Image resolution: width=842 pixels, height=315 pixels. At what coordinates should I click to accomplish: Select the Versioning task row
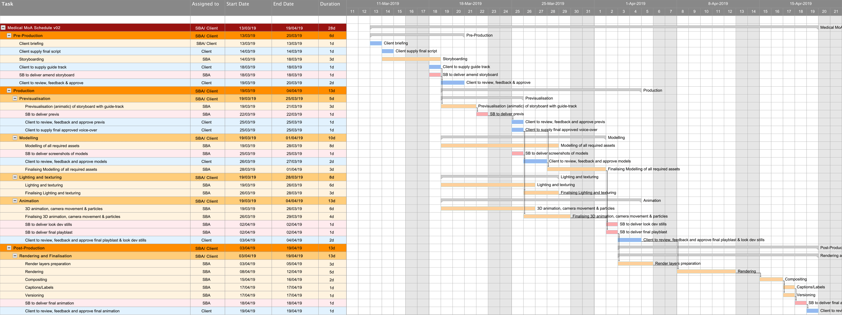tap(173, 295)
